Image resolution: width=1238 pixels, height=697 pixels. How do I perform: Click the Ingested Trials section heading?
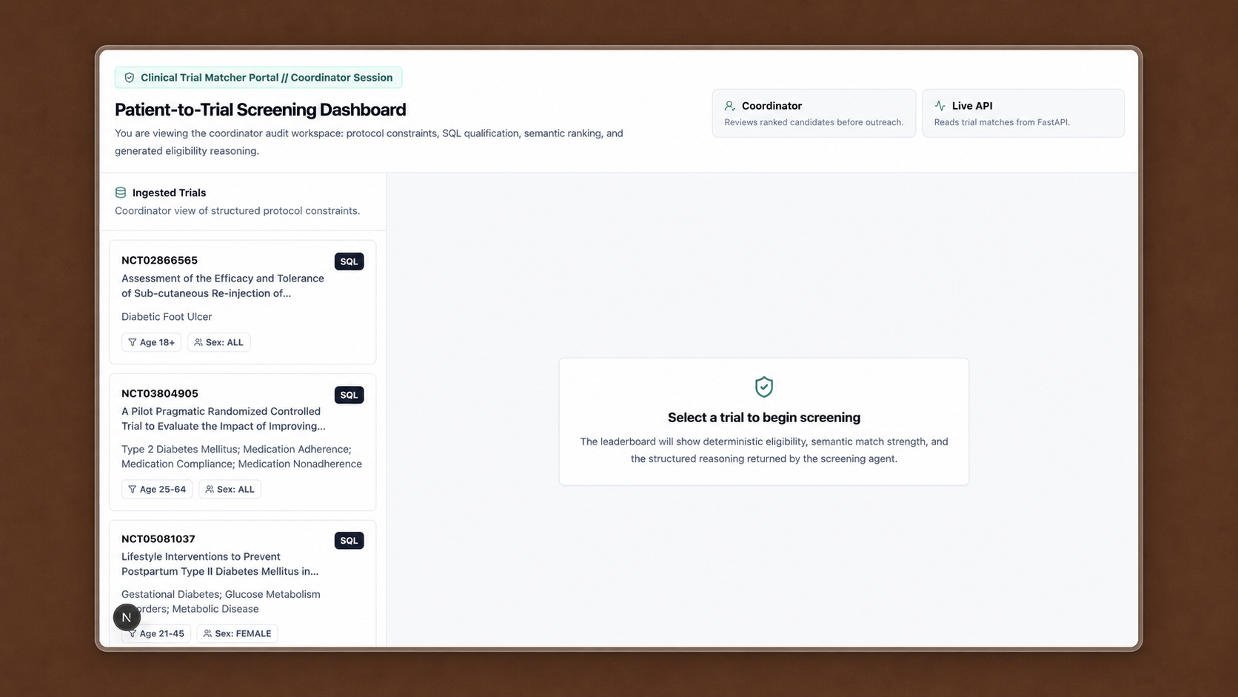(169, 193)
